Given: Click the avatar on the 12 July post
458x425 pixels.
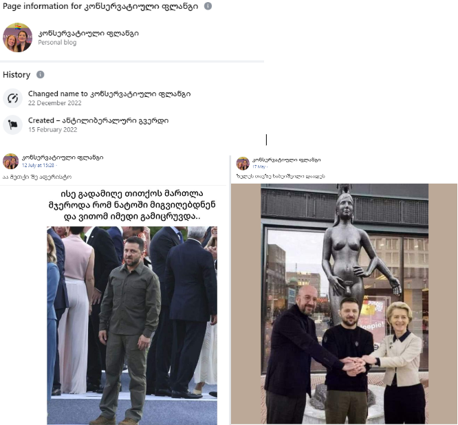Looking at the screenshot, I should point(10,161).
